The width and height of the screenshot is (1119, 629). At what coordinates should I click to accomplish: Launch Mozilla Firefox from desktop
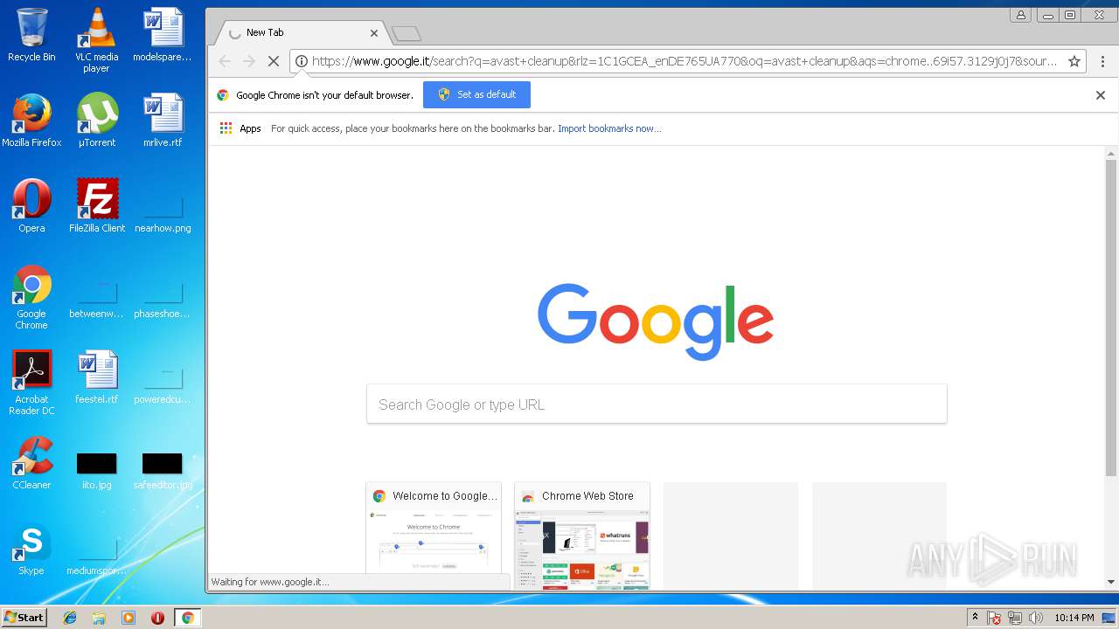click(x=31, y=121)
